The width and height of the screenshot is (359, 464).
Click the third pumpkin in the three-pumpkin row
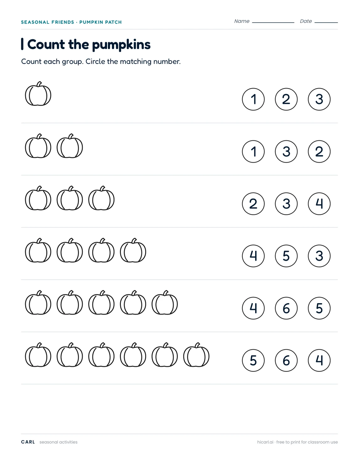(101, 198)
